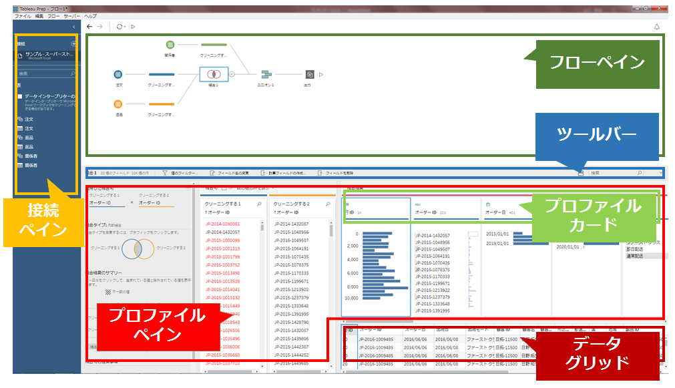Screen dimensions: 675x388
Task: Select the ユニオン 1 node in the flow
Action: point(265,73)
